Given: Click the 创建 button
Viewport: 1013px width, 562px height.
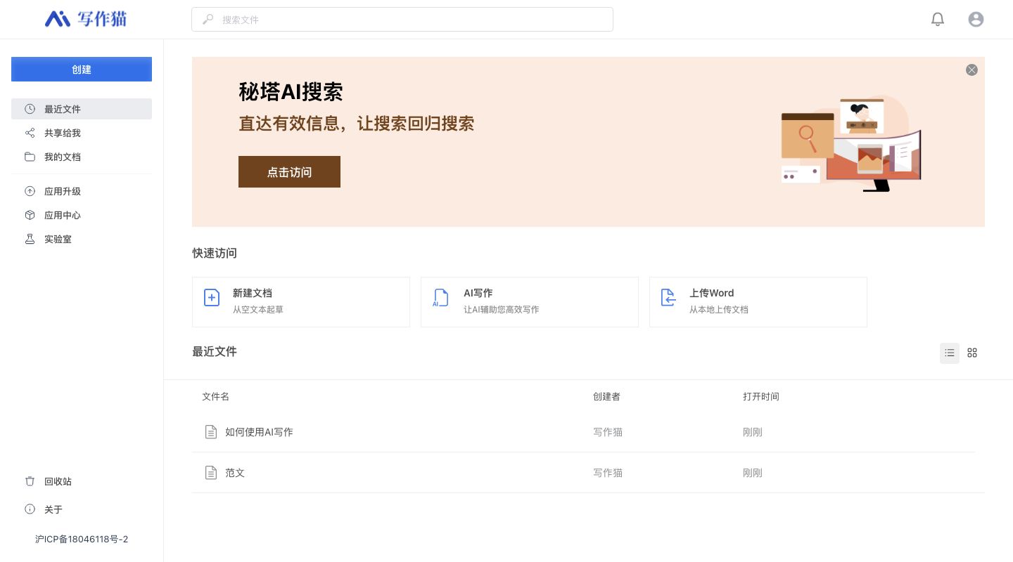Looking at the screenshot, I should point(82,70).
